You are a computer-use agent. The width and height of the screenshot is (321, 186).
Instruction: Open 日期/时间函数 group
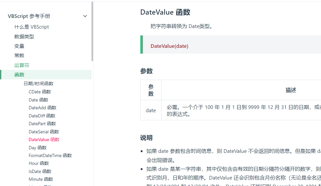[38, 84]
